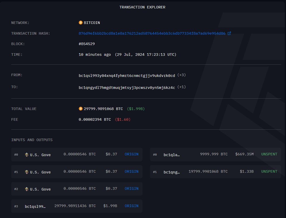This screenshot has height=218, width=286.
Task: Open output address bc1qng…
Action: [172, 172]
